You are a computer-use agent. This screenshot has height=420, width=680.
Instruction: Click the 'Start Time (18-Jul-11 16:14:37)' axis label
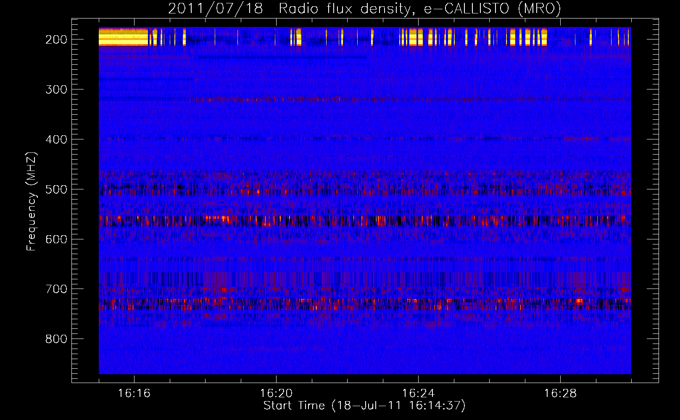[x=364, y=406]
